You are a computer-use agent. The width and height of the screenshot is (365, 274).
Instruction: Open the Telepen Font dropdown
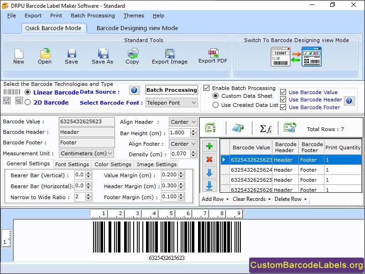pos(172,103)
